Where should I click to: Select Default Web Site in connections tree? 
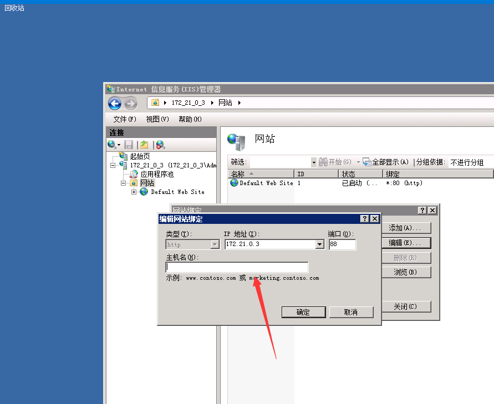click(x=177, y=192)
